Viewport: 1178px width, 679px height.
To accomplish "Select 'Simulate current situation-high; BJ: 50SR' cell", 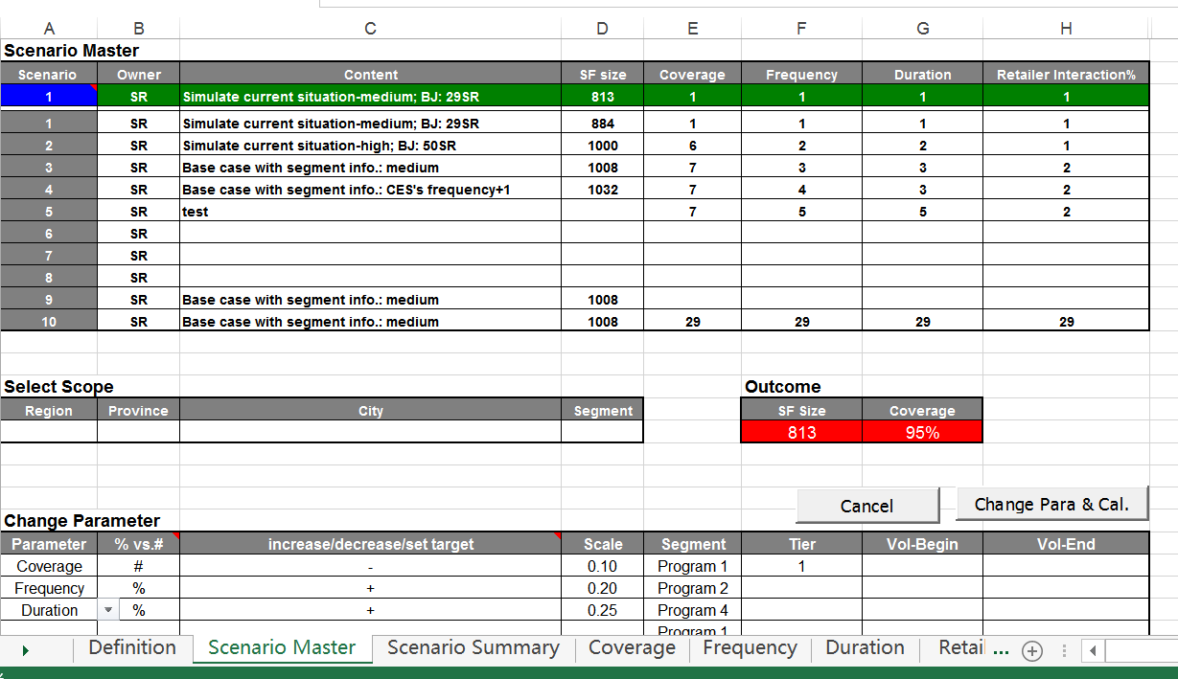I will pyautogui.click(x=370, y=146).
